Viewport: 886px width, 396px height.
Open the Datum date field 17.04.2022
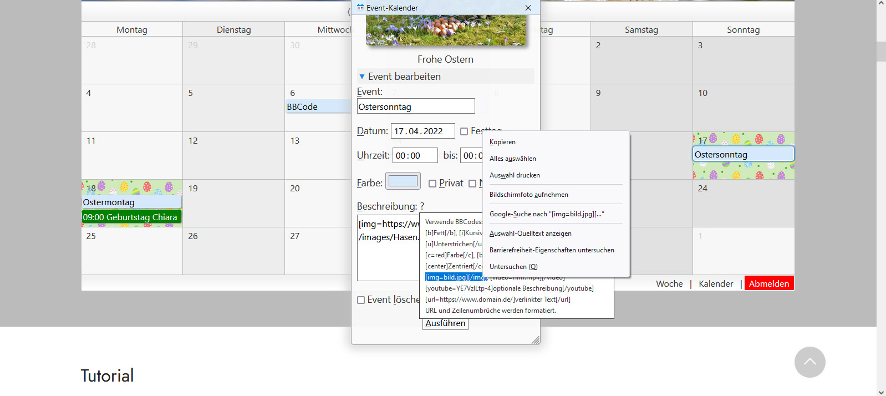(422, 131)
